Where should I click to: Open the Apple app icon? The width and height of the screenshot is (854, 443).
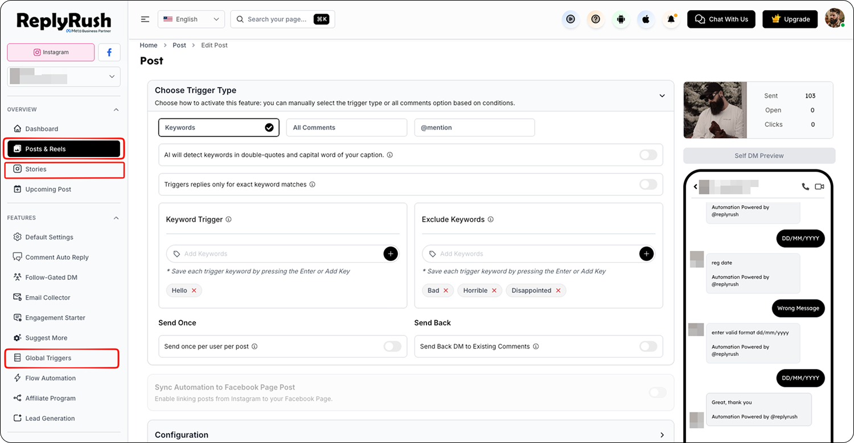pyautogui.click(x=646, y=19)
